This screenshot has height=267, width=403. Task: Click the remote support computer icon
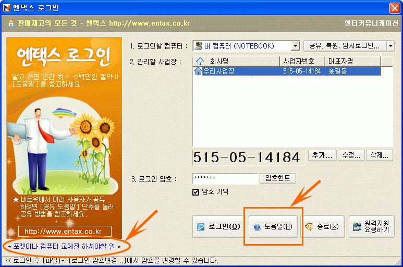357,227
